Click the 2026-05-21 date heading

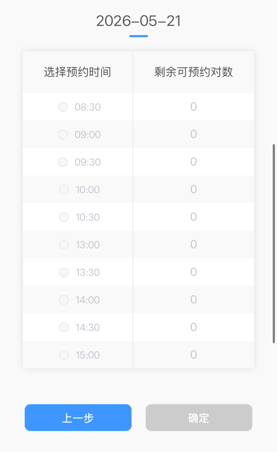[x=138, y=21]
